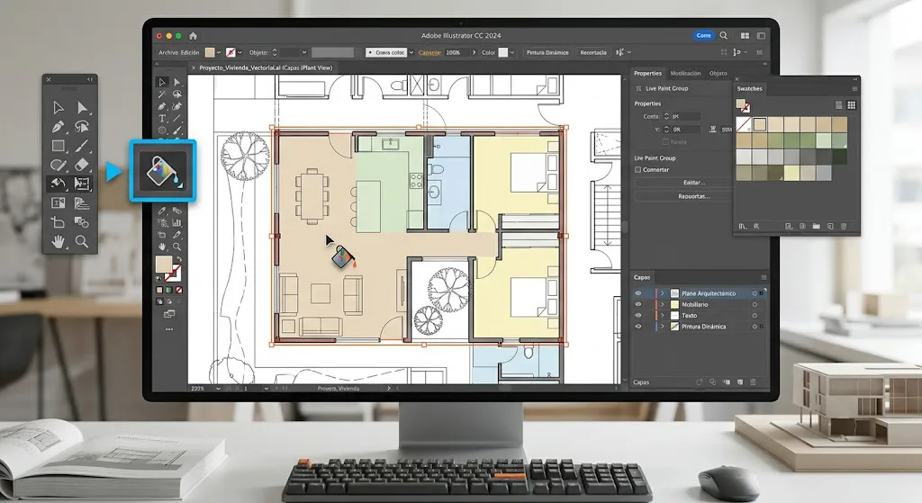Image resolution: width=922 pixels, height=503 pixels.
Task: Choose the Hand tool in floating tools panel
Action: coord(58,241)
